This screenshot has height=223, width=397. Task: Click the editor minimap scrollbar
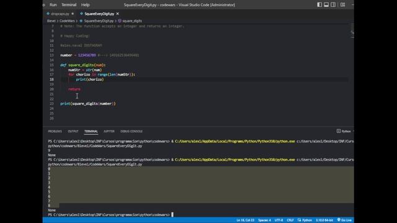(x=352, y=30)
